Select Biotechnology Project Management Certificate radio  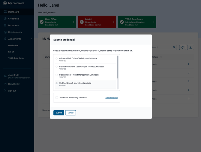[x=56, y=75]
